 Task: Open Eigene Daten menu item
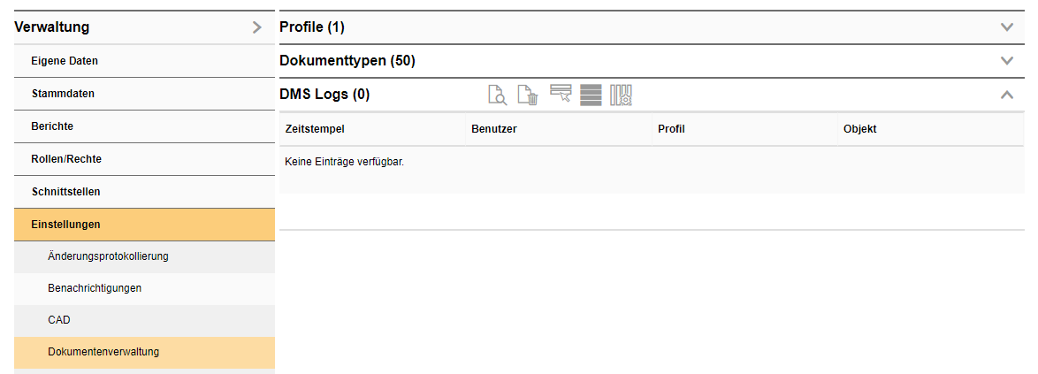tap(144, 61)
